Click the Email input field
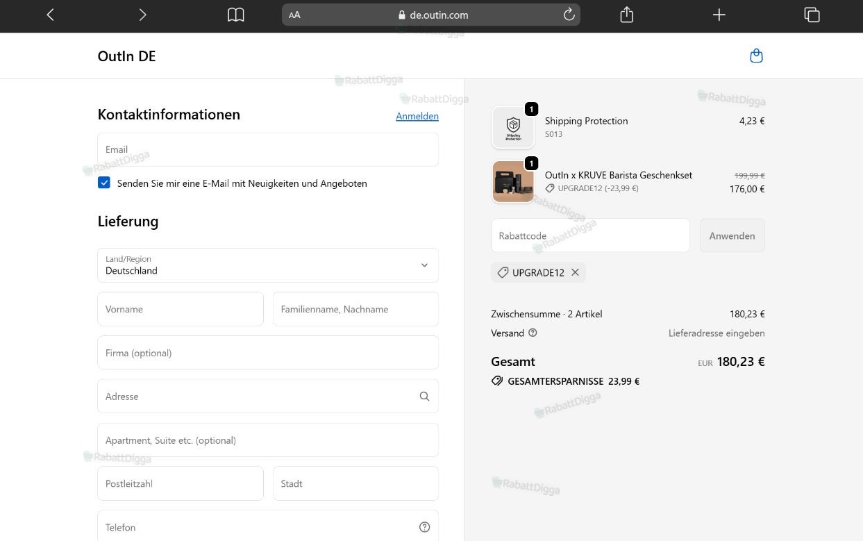 (x=268, y=149)
